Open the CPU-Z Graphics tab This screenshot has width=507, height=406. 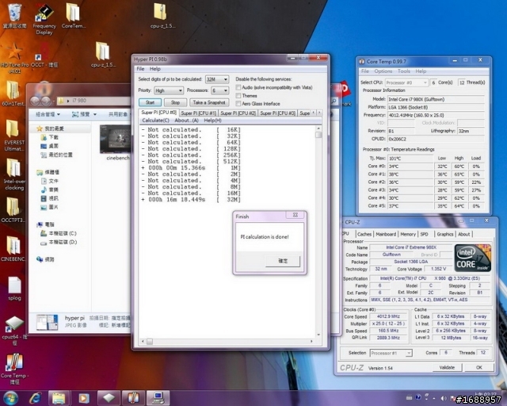(445, 234)
